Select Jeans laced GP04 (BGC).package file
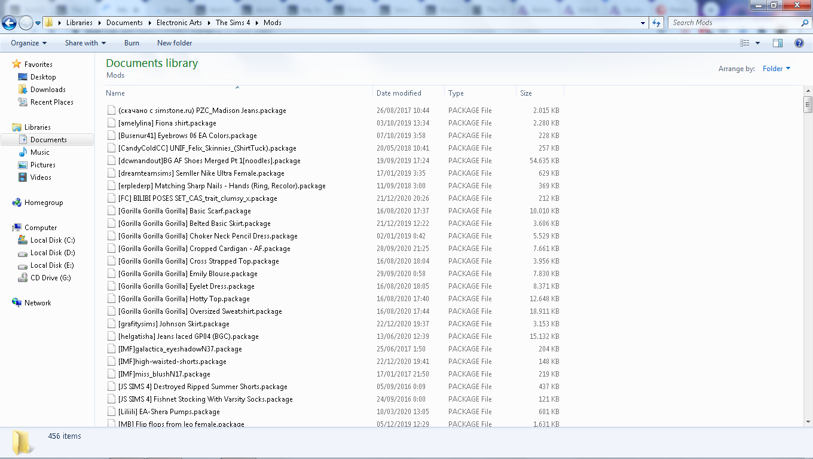Image resolution: width=813 pixels, height=459 pixels. coord(188,336)
